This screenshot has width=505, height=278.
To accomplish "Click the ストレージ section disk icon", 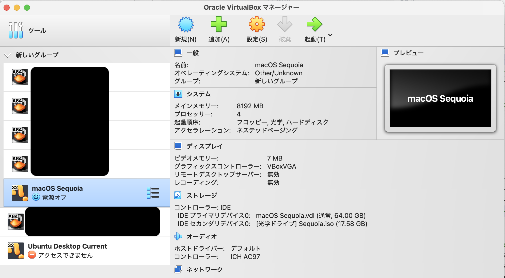I will pos(178,195).
